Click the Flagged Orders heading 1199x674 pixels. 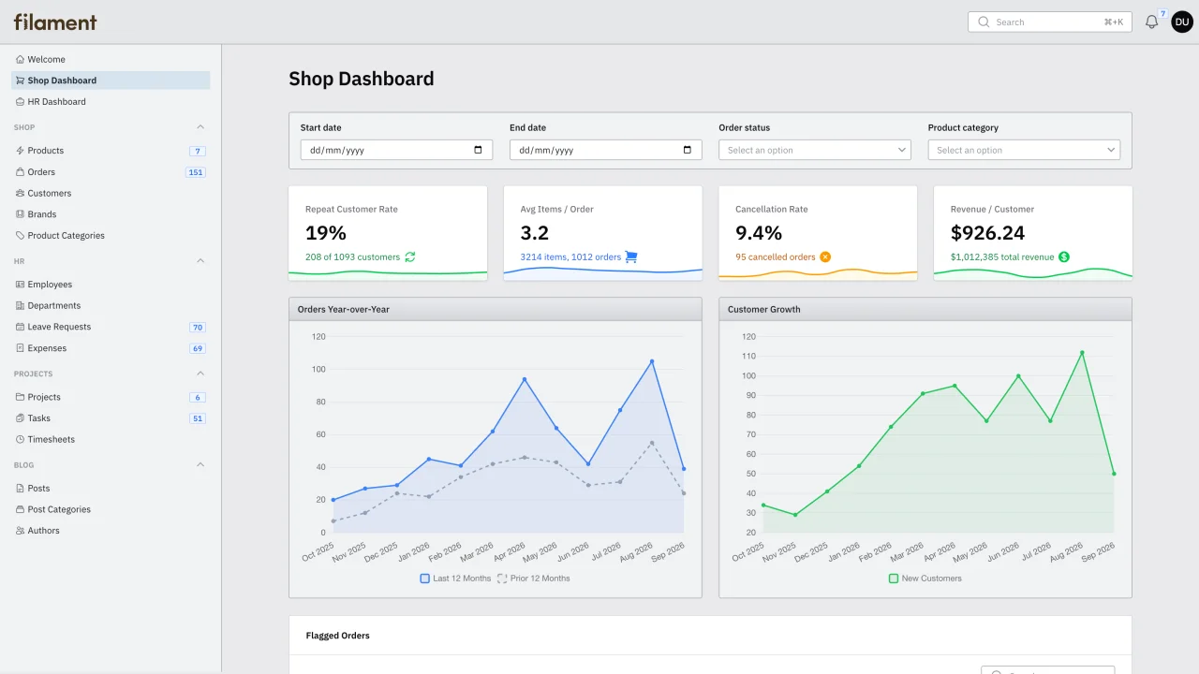[338, 636]
